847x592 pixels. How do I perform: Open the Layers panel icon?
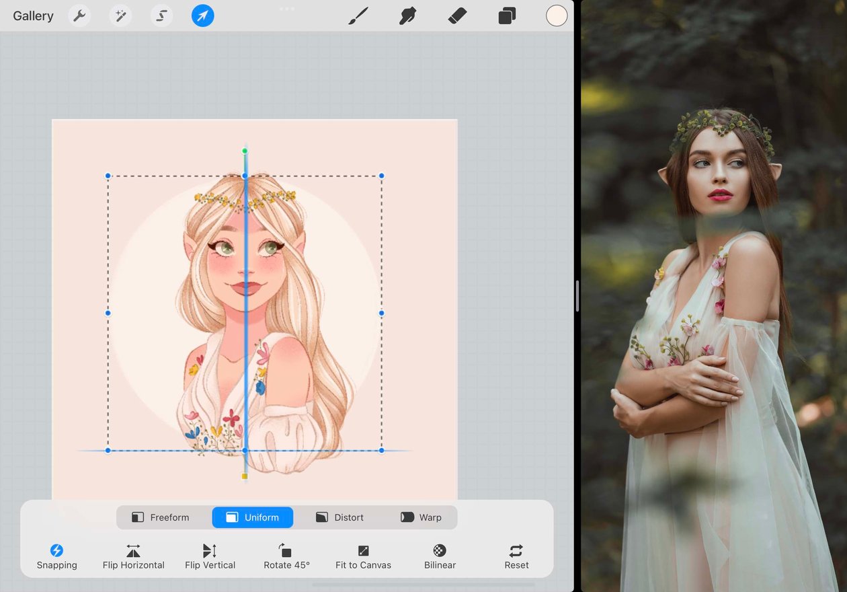pyautogui.click(x=507, y=15)
